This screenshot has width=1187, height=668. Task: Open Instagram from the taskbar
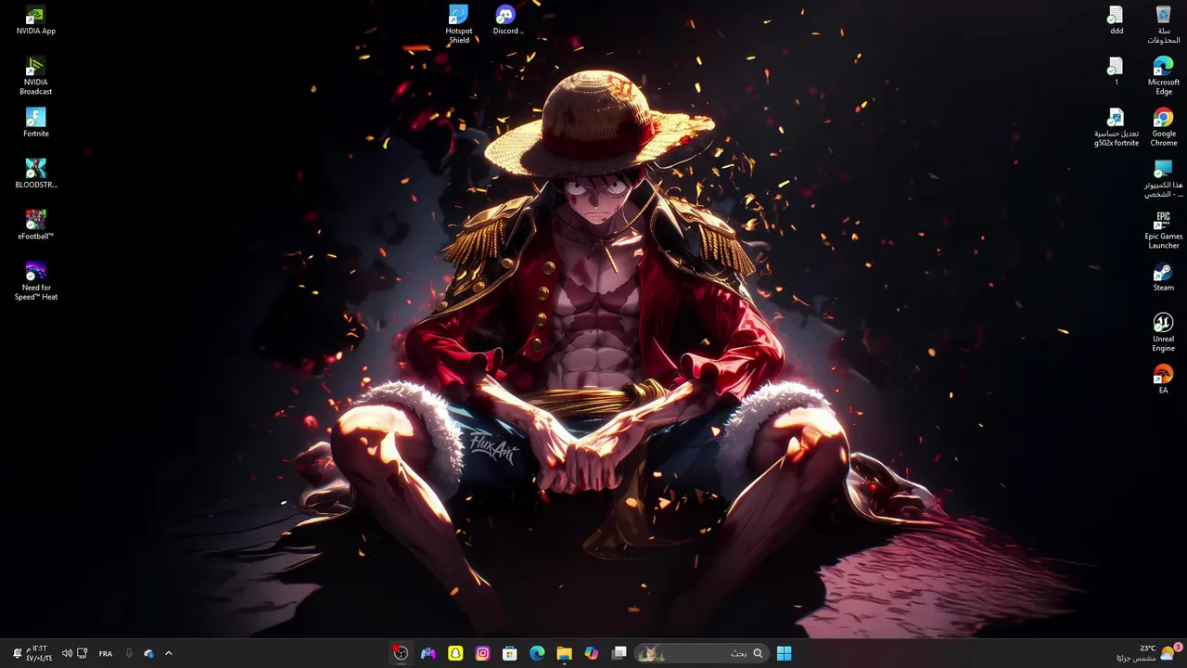[x=482, y=653]
